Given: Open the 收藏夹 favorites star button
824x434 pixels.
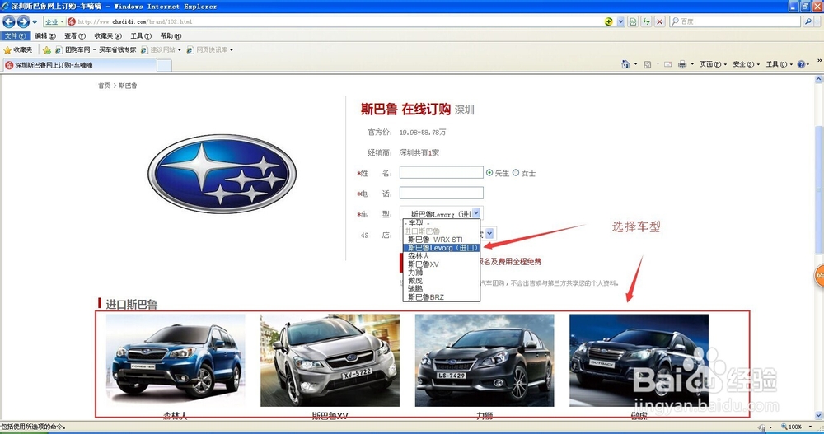Looking at the screenshot, I should (18, 50).
